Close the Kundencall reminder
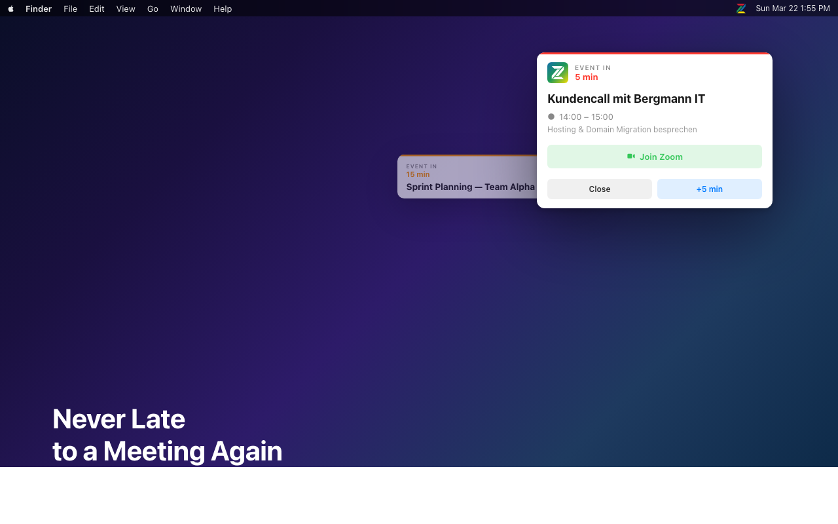 [599, 189]
